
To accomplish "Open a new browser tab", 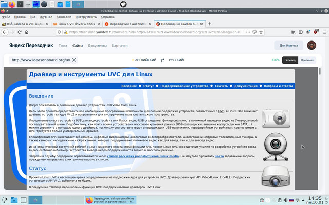I will 209,24.
